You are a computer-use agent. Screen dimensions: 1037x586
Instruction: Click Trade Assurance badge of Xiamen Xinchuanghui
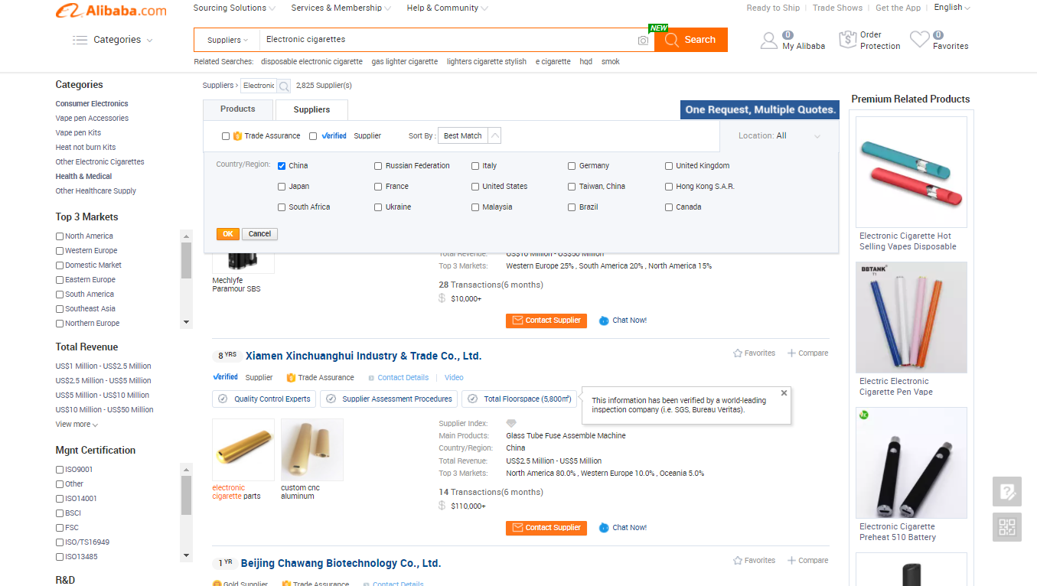320,378
